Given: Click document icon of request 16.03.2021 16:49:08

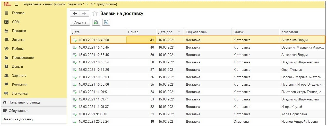Looking at the screenshot, I should click(x=75, y=40).
